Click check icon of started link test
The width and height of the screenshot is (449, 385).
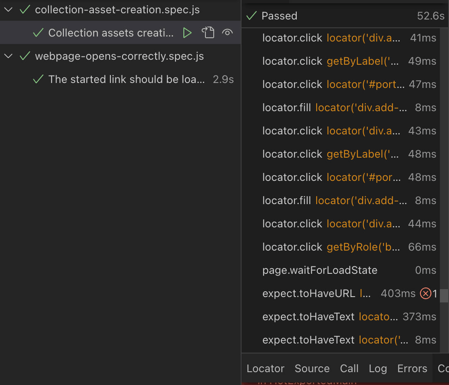pos(38,79)
